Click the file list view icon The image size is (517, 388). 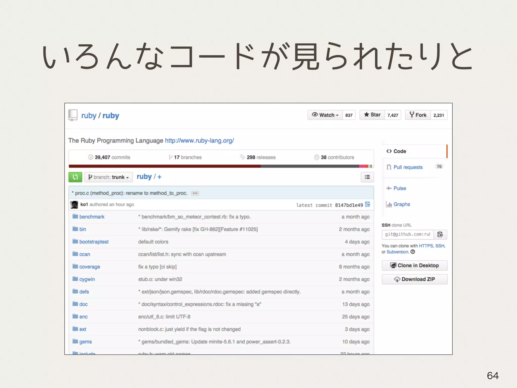click(x=367, y=177)
